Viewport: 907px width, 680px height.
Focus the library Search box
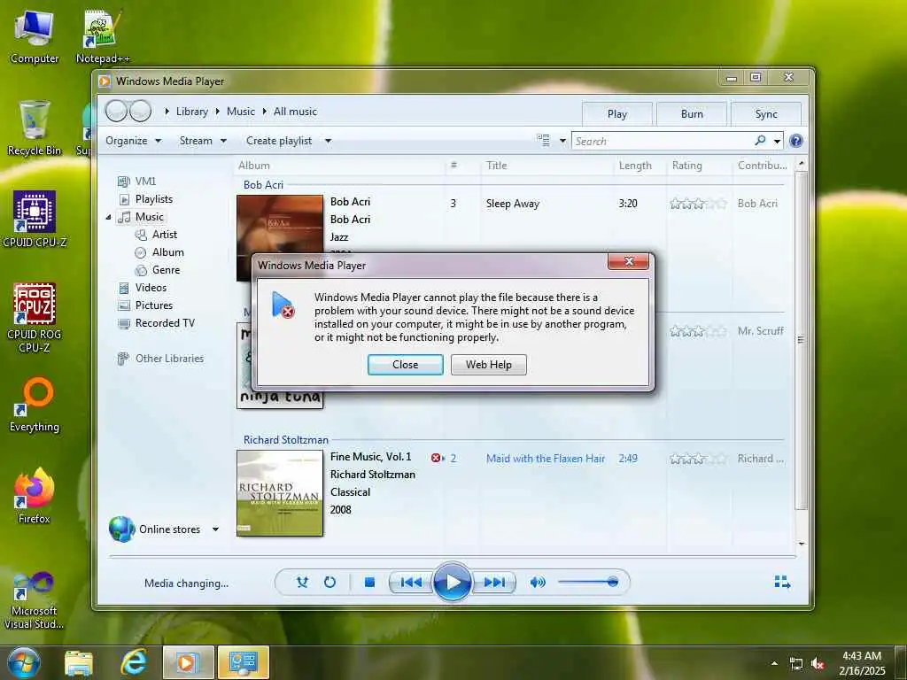(x=663, y=141)
